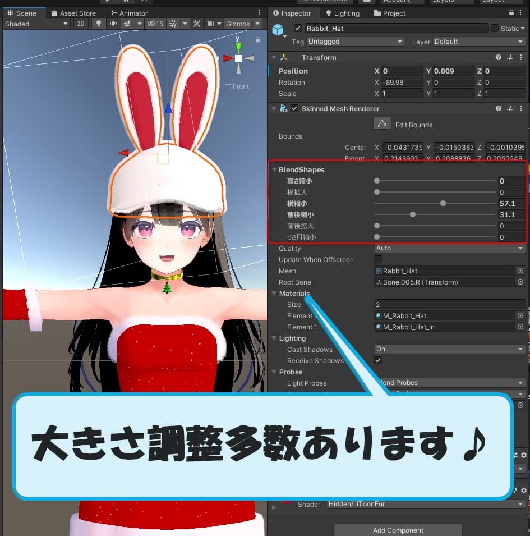Viewport: 530px width, 536px height.
Task: Enable scene audio with the speaker icon
Action: [114, 24]
